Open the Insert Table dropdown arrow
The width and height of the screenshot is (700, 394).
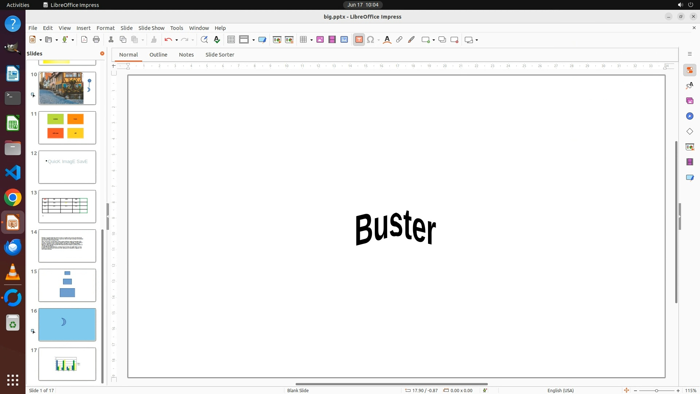point(311,40)
